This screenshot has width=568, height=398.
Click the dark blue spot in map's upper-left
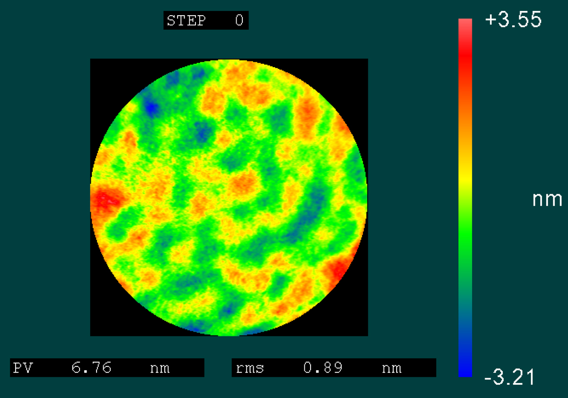click(151, 109)
